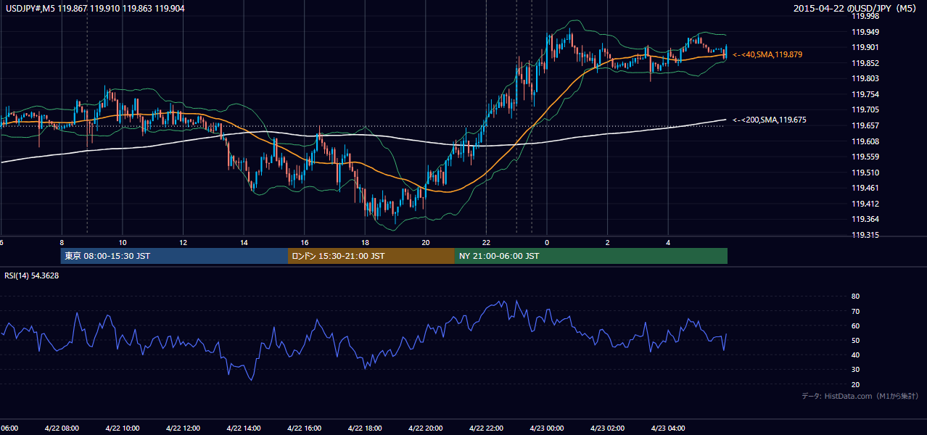927x435 pixels.
Task: Click the RSI(14) 54.3628 indicator label
Action: point(32,275)
